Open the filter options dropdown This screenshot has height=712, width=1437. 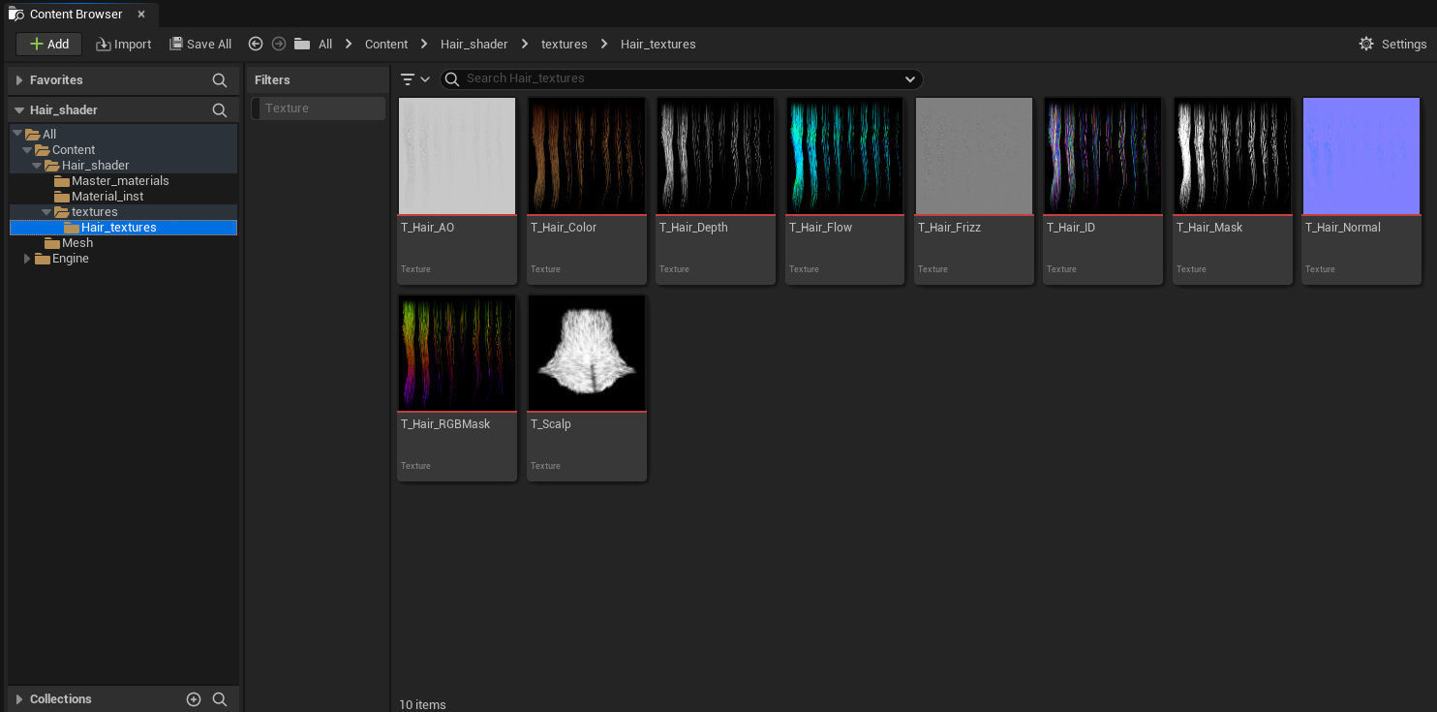tap(415, 79)
